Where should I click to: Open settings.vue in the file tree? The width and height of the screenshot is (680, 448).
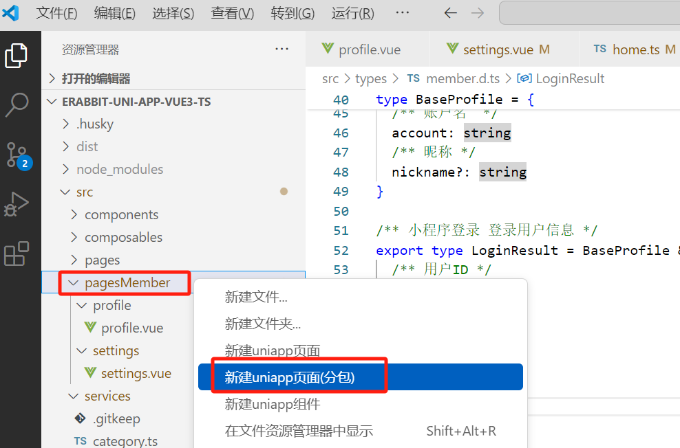136,373
